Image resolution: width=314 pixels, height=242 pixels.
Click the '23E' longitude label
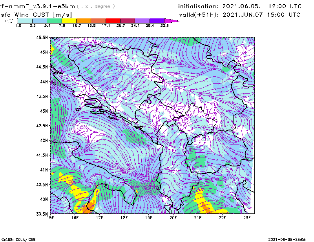pyautogui.click(x=247, y=218)
